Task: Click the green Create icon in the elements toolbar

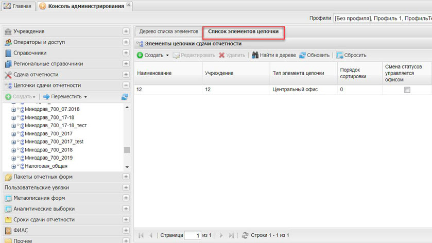Action: [140, 55]
